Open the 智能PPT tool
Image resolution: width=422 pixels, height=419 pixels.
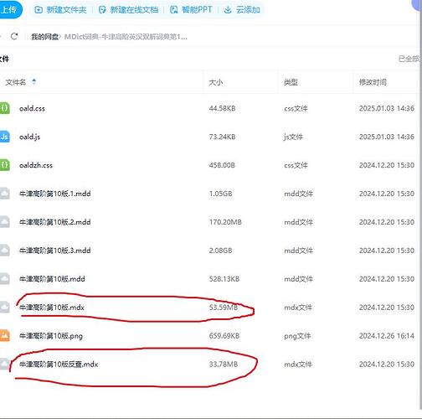[191, 10]
